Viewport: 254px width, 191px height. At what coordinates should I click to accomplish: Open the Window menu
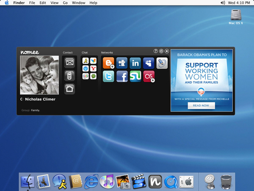tap(79, 3)
